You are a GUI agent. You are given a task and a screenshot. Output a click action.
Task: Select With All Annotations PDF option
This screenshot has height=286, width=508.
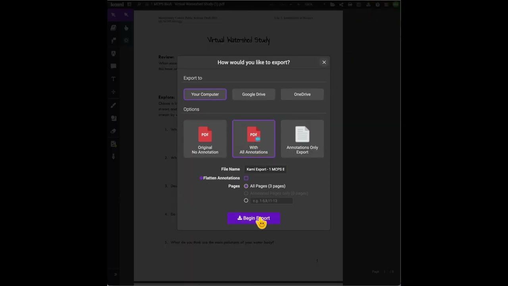(x=254, y=139)
